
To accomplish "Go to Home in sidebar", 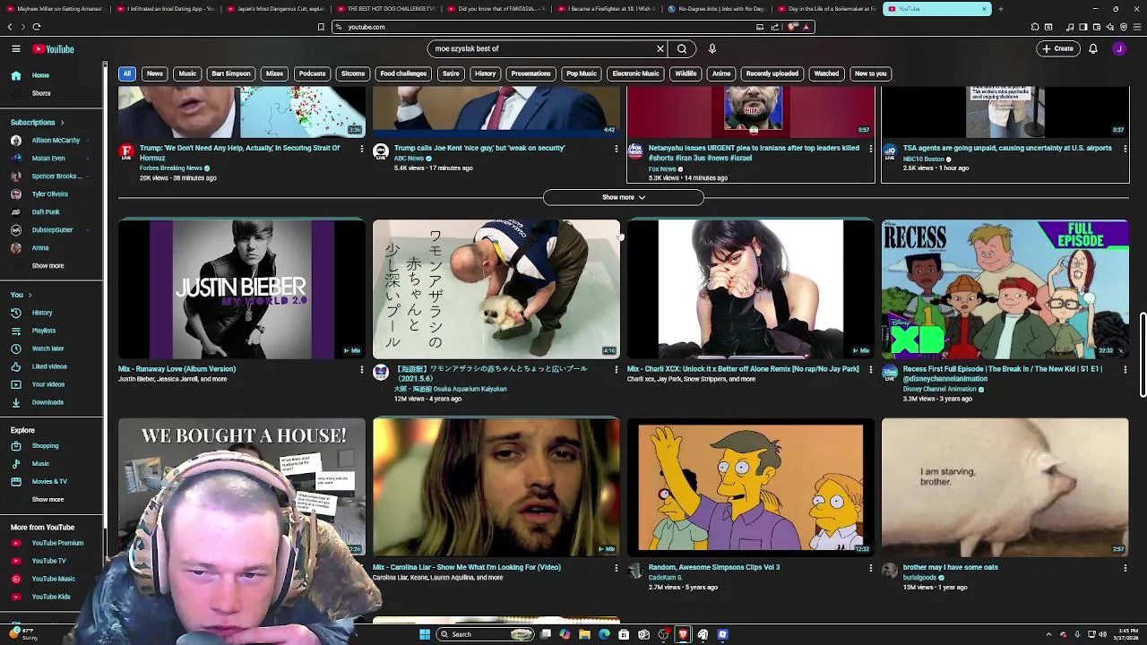I will click(x=52, y=75).
